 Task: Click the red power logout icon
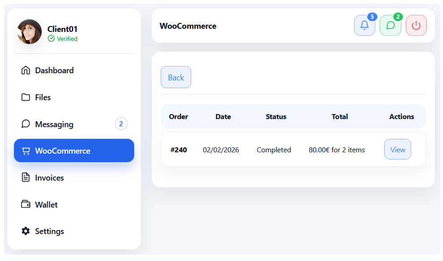(x=416, y=26)
